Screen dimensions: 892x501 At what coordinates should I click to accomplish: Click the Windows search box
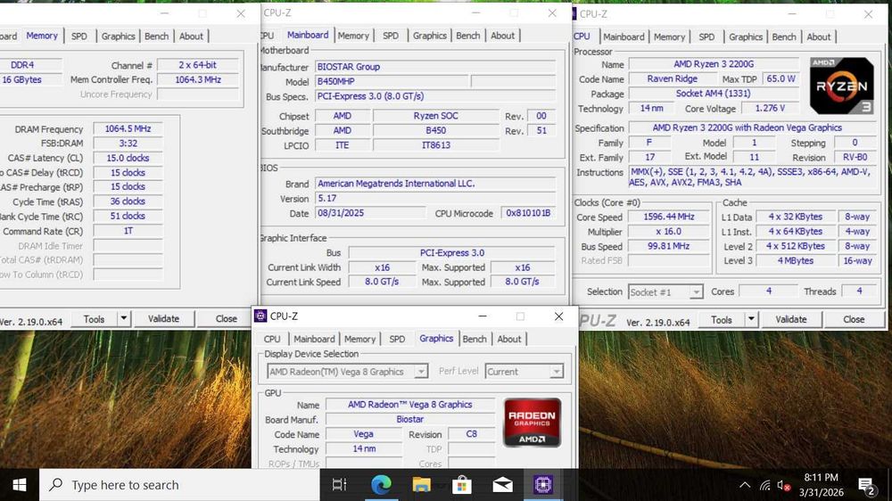pos(180,485)
